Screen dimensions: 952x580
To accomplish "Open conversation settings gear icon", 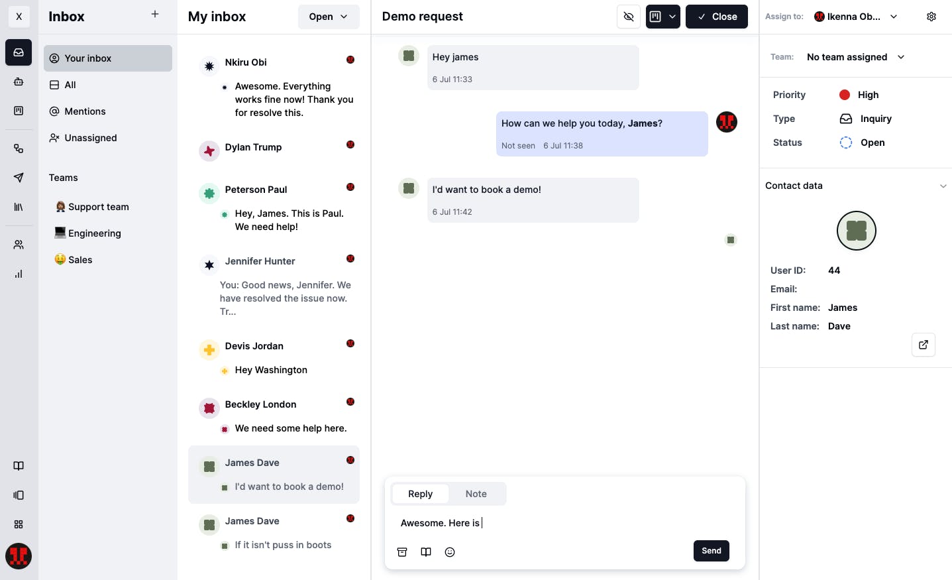I will coord(931,17).
